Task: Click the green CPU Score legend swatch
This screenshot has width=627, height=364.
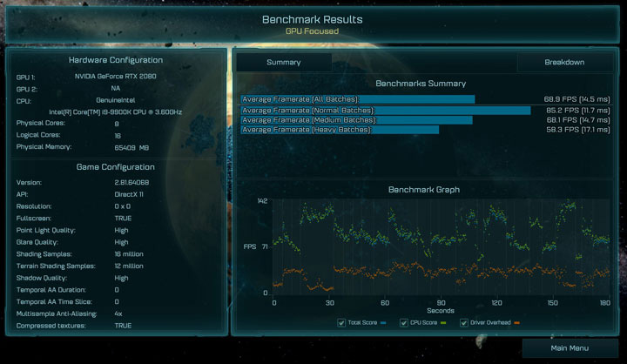Action: tap(443, 323)
